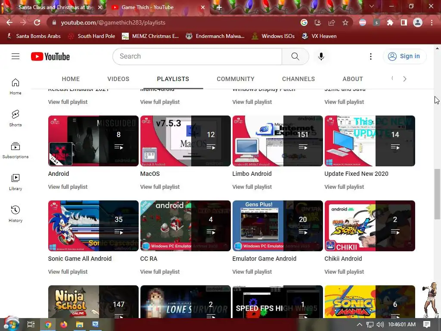Open a new browser tab

coord(219,8)
